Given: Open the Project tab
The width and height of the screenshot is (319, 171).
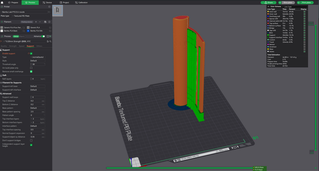Looking at the screenshot, I should pos(64,2).
